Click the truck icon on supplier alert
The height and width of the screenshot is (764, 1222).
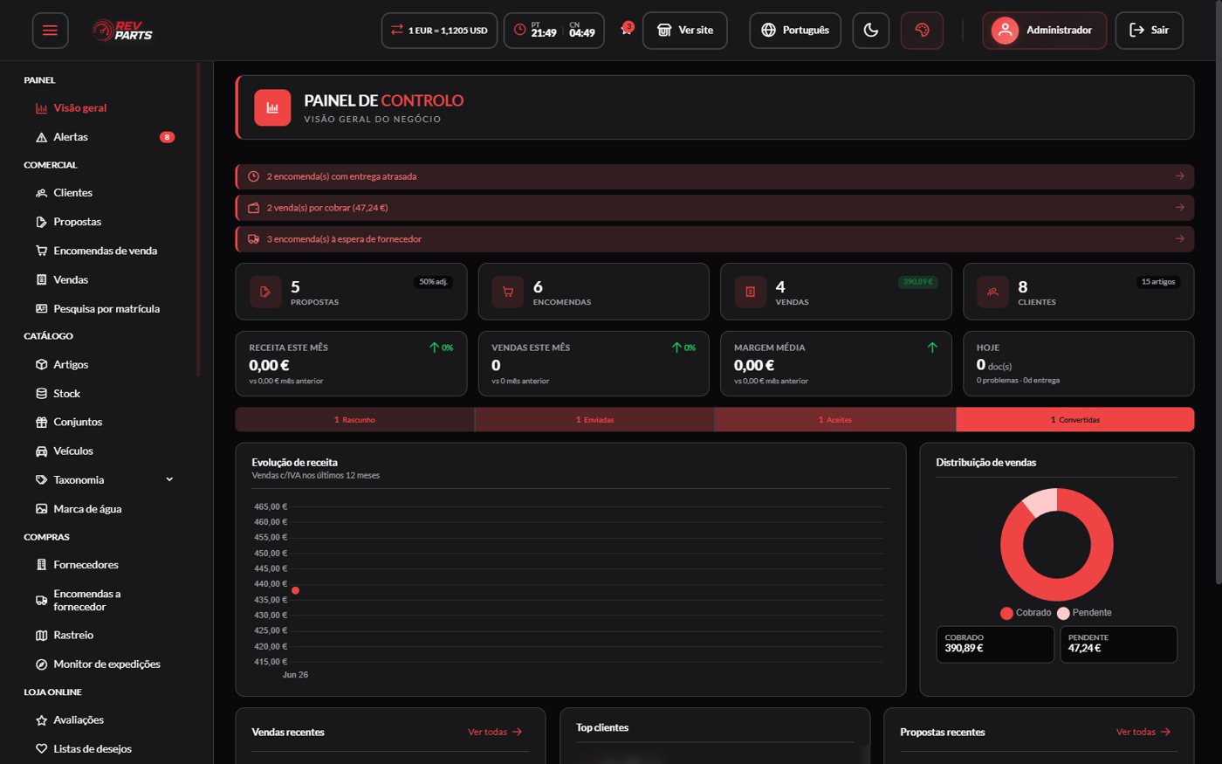coord(253,238)
